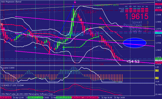The width and height of the screenshot is (162, 99).
Task: Click the ODL MetaTrader copyright text
Action: [27, 94]
